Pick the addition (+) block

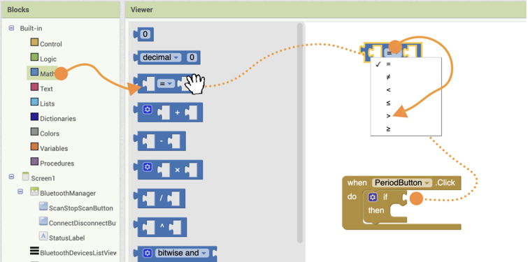point(169,112)
